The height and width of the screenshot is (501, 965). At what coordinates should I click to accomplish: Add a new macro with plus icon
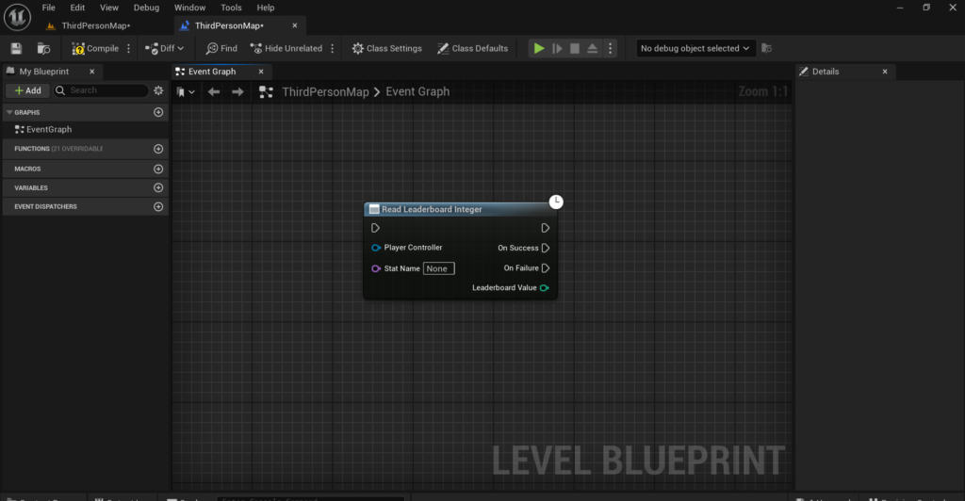pos(158,169)
